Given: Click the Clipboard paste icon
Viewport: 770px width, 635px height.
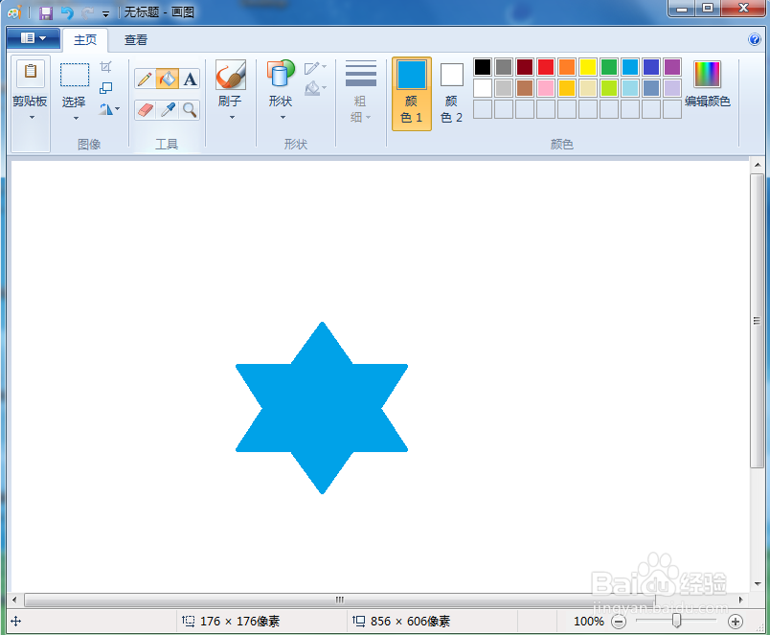Looking at the screenshot, I should [x=31, y=73].
